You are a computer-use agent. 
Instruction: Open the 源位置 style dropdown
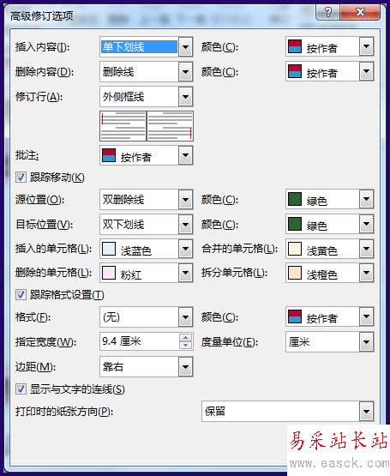click(x=147, y=200)
